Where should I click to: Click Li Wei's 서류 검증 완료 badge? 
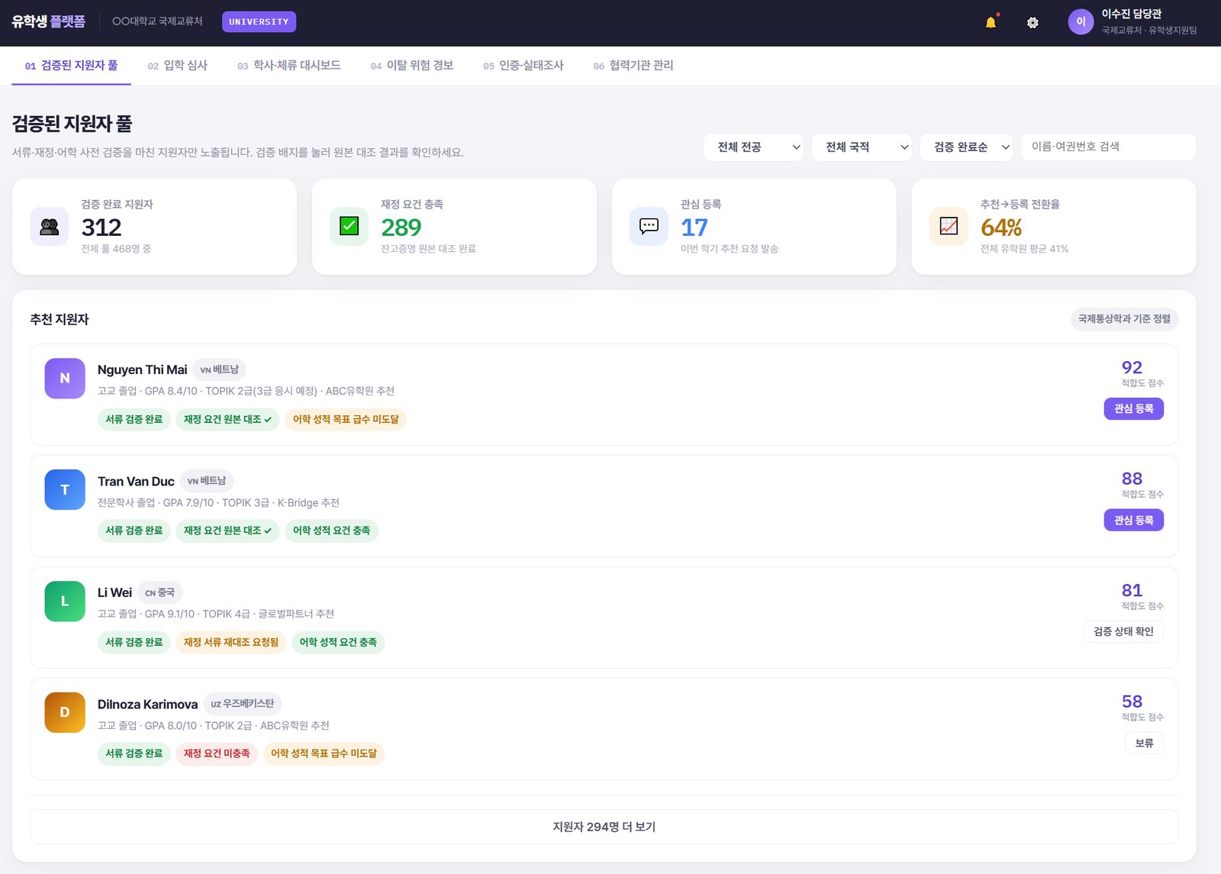(134, 643)
